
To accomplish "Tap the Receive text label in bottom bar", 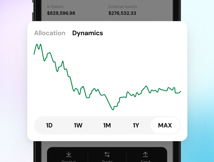I will point(69,161).
